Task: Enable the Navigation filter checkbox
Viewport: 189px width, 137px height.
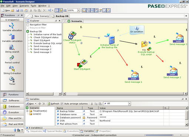Action: pos(28,25)
